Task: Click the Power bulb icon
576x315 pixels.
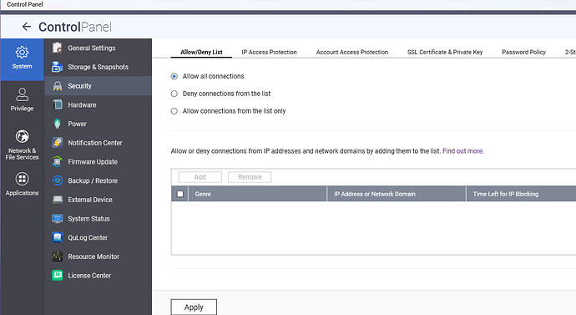Action: point(58,124)
